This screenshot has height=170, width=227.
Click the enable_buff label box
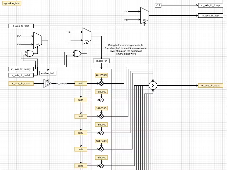(48, 73)
